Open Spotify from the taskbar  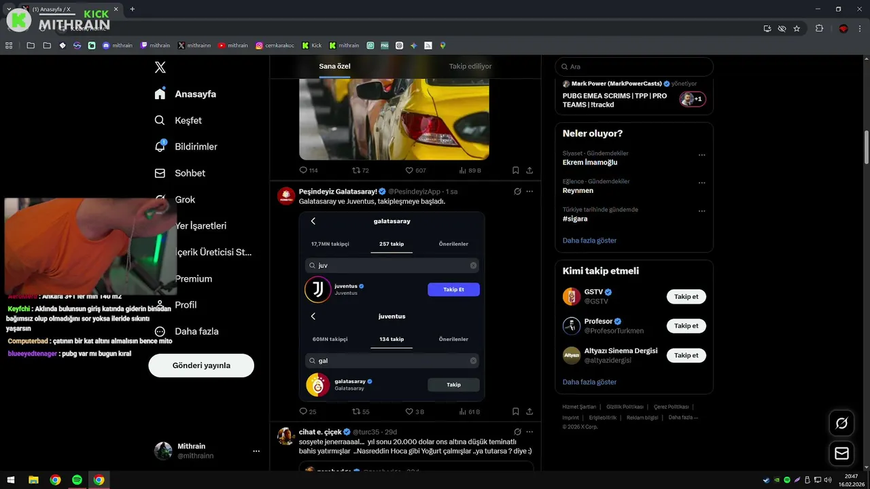(77, 480)
